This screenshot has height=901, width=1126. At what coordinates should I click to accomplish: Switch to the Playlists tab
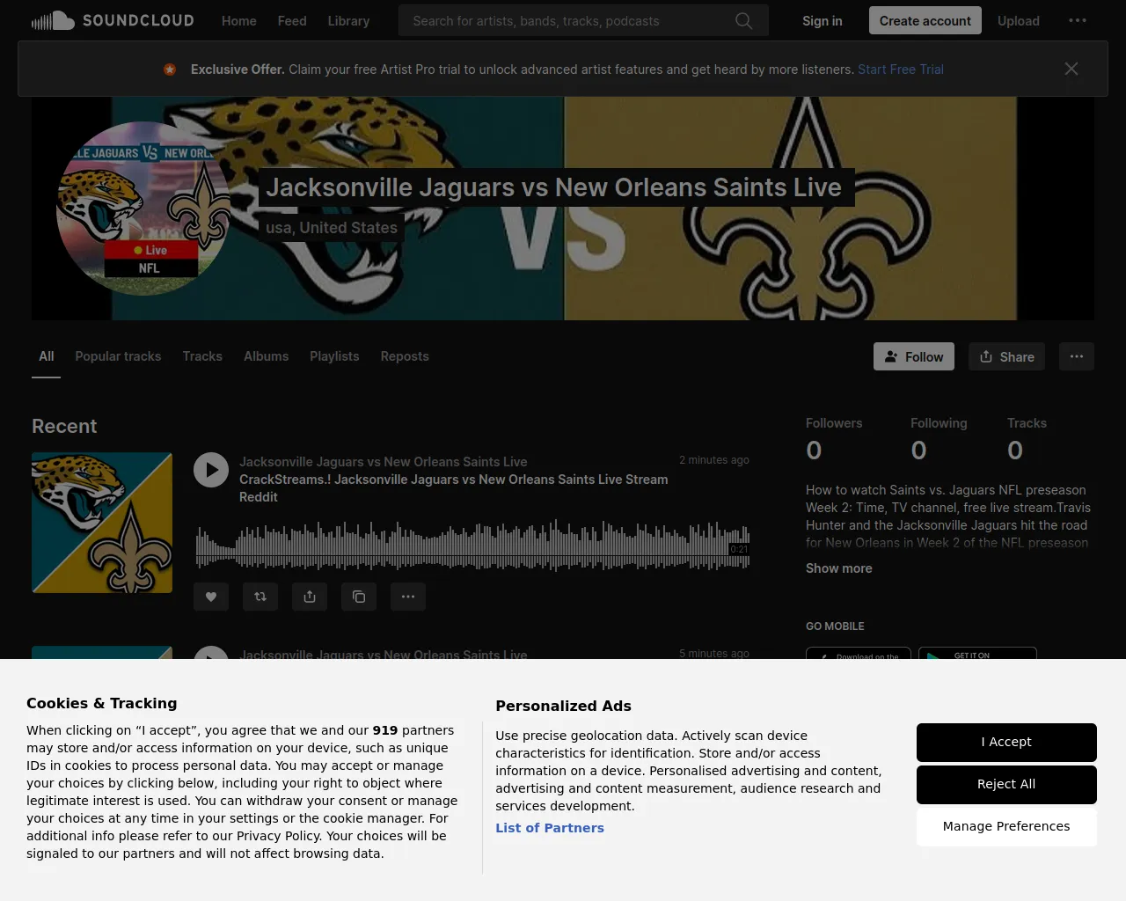[334, 356]
